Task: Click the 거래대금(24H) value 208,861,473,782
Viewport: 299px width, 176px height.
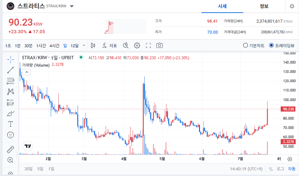Action: click(273, 32)
